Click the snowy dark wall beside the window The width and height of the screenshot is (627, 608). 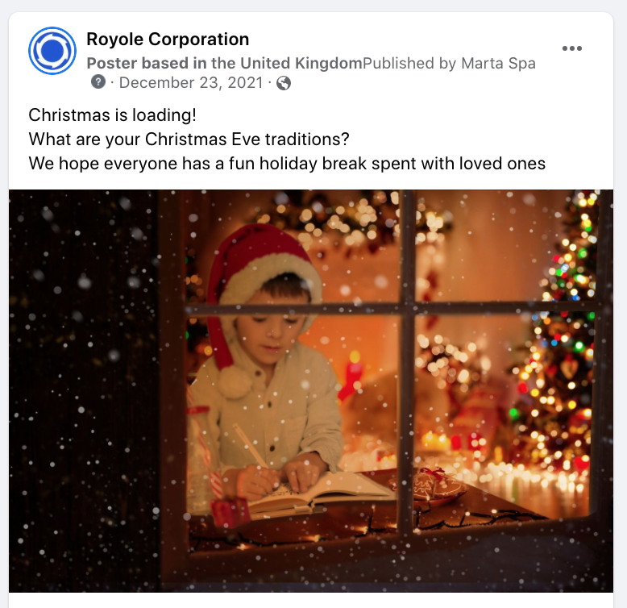coord(84,390)
